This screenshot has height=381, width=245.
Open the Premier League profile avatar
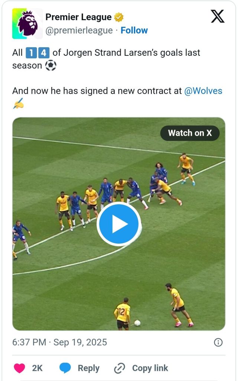[x=27, y=23]
